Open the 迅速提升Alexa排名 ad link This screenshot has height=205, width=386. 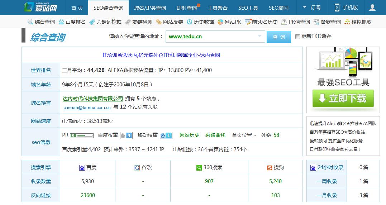[343, 124]
